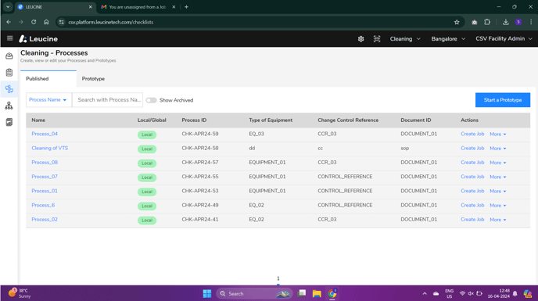Expand More menu for Process_04
Viewport: 538px width, 301px height.
pos(498,134)
